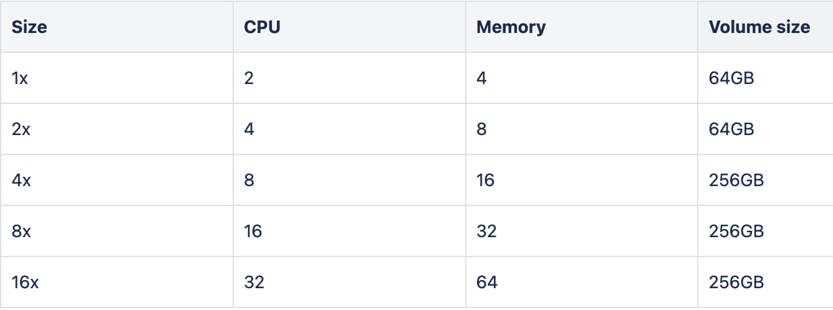
Task: Click the Memory value in 1x row
Action: tap(481, 78)
